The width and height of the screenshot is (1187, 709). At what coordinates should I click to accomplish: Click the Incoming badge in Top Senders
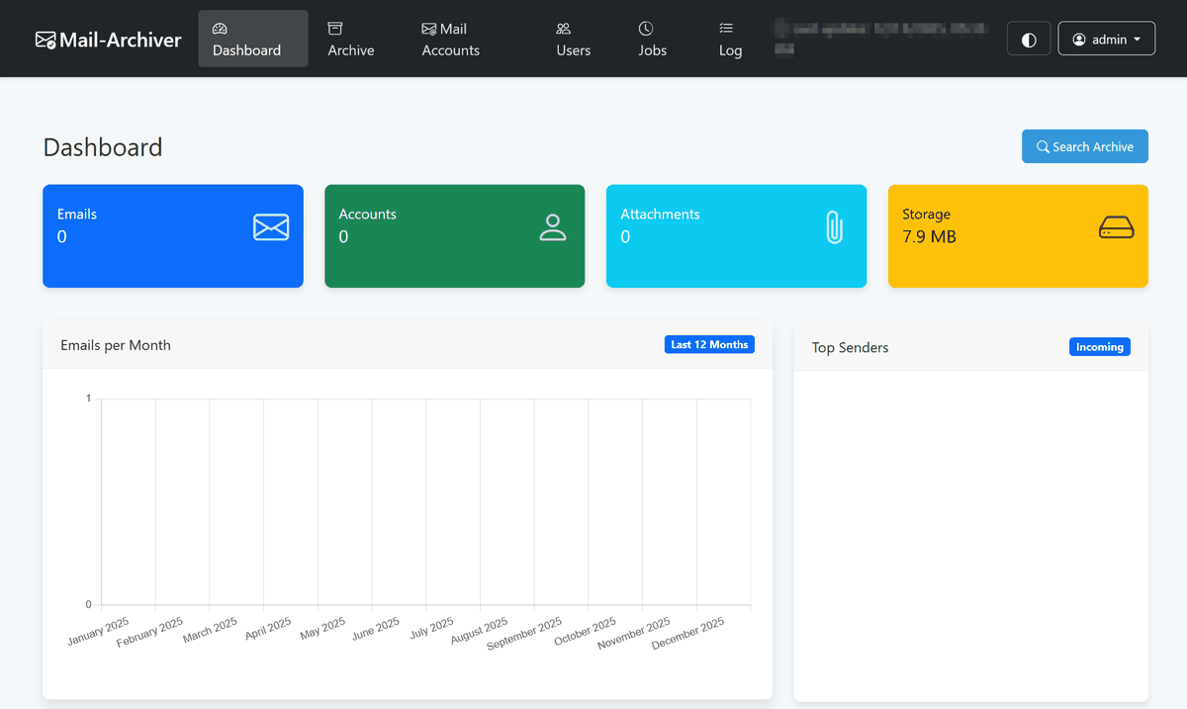1099,347
